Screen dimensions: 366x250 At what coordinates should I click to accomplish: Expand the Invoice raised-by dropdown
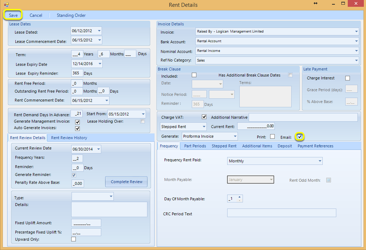pos(356,31)
